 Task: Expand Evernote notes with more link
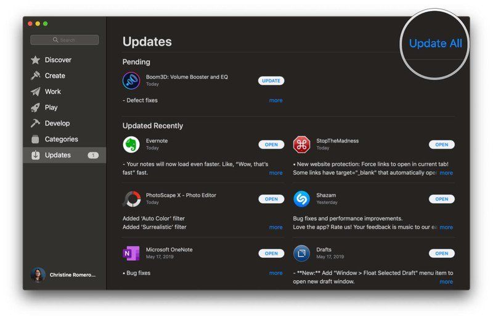(275, 173)
